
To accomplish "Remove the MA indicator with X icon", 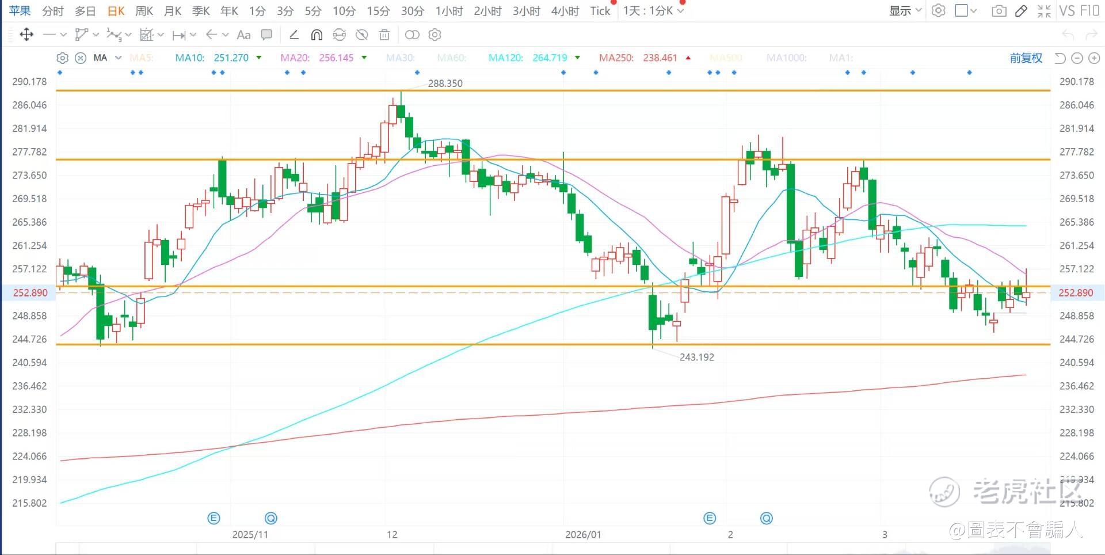I will [x=81, y=58].
